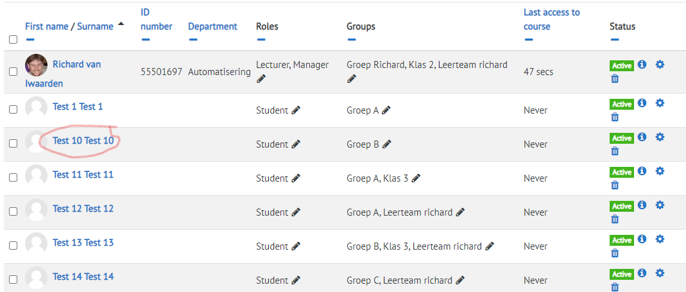Open Test 11 Test 11 profile link
The image size is (686, 292).
point(83,175)
